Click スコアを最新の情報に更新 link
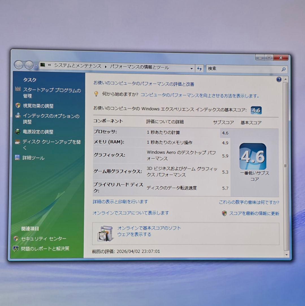 tap(254, 213)
